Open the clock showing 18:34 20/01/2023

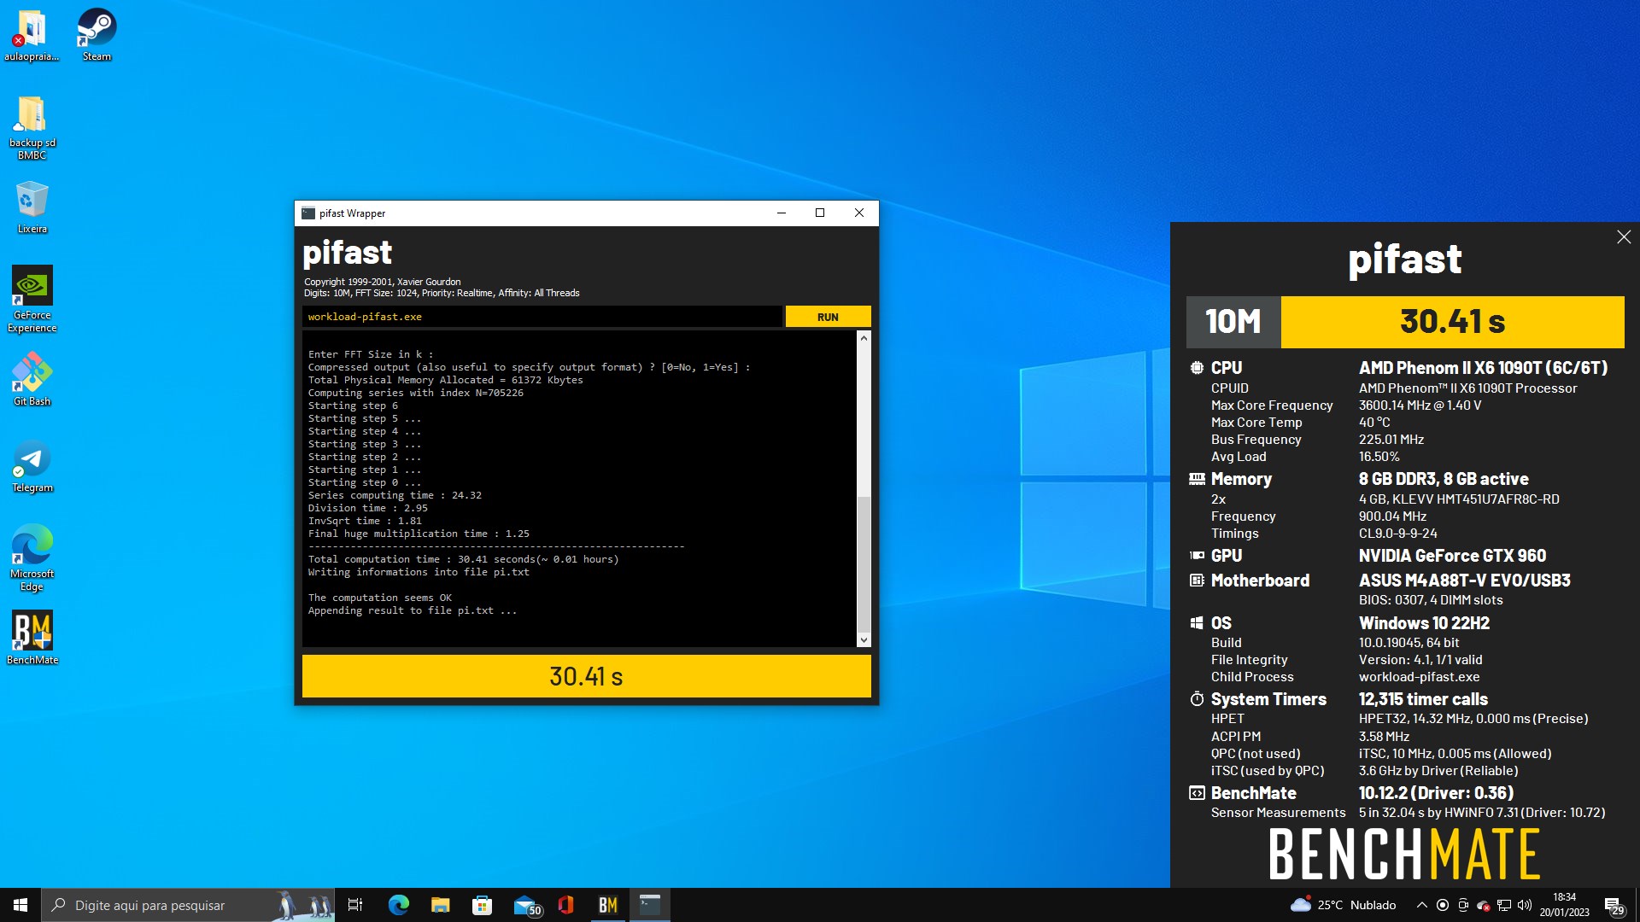point(1565,905)
